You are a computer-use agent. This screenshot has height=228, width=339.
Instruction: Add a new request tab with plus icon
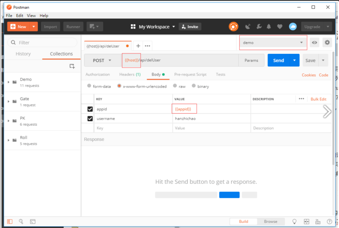[x=138, y=46]
